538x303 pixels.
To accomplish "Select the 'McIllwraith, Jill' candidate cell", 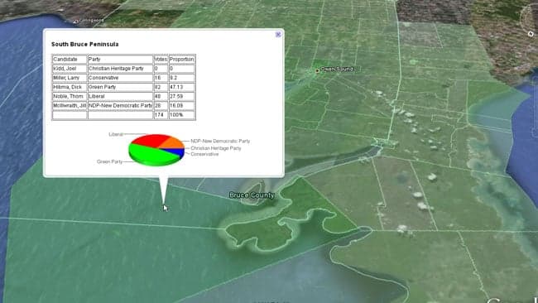I will point(70,106).
